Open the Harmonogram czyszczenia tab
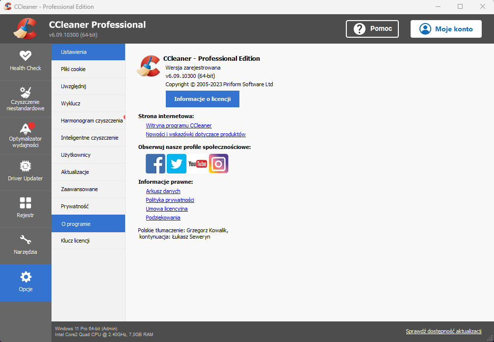494x342 pixels. click(88, 121)
